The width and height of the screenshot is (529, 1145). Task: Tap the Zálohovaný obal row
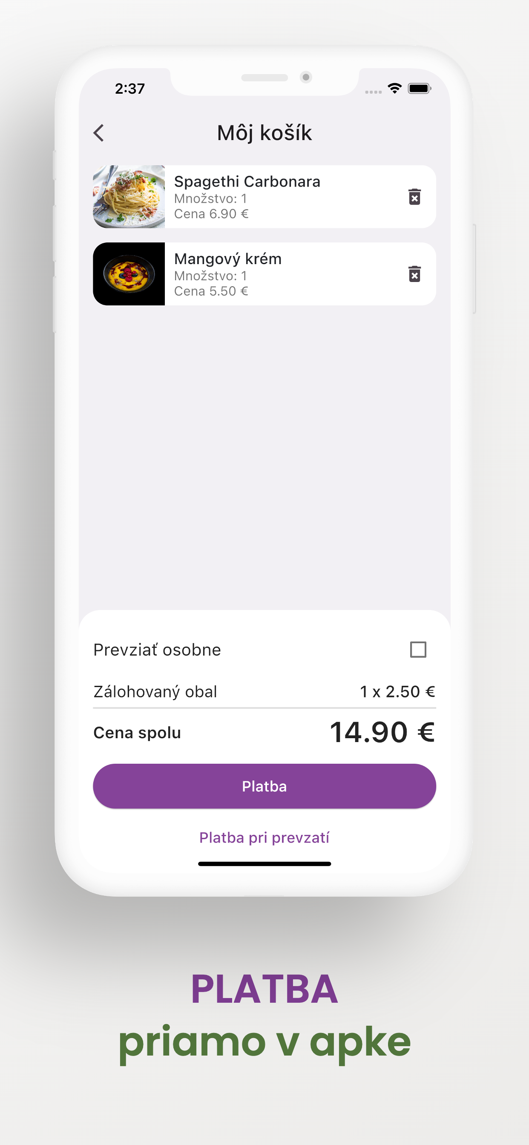coord(264,692)
